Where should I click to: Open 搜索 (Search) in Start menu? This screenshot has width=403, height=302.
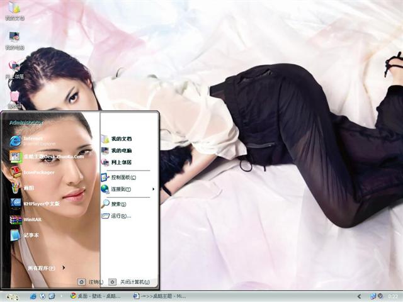[x=113, y=204]
